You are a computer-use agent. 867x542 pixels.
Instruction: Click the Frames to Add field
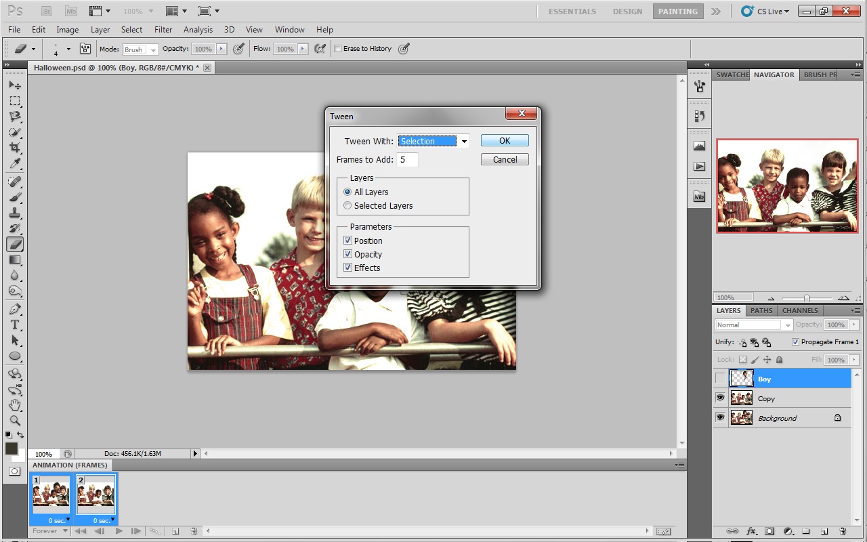pos(408,160)
